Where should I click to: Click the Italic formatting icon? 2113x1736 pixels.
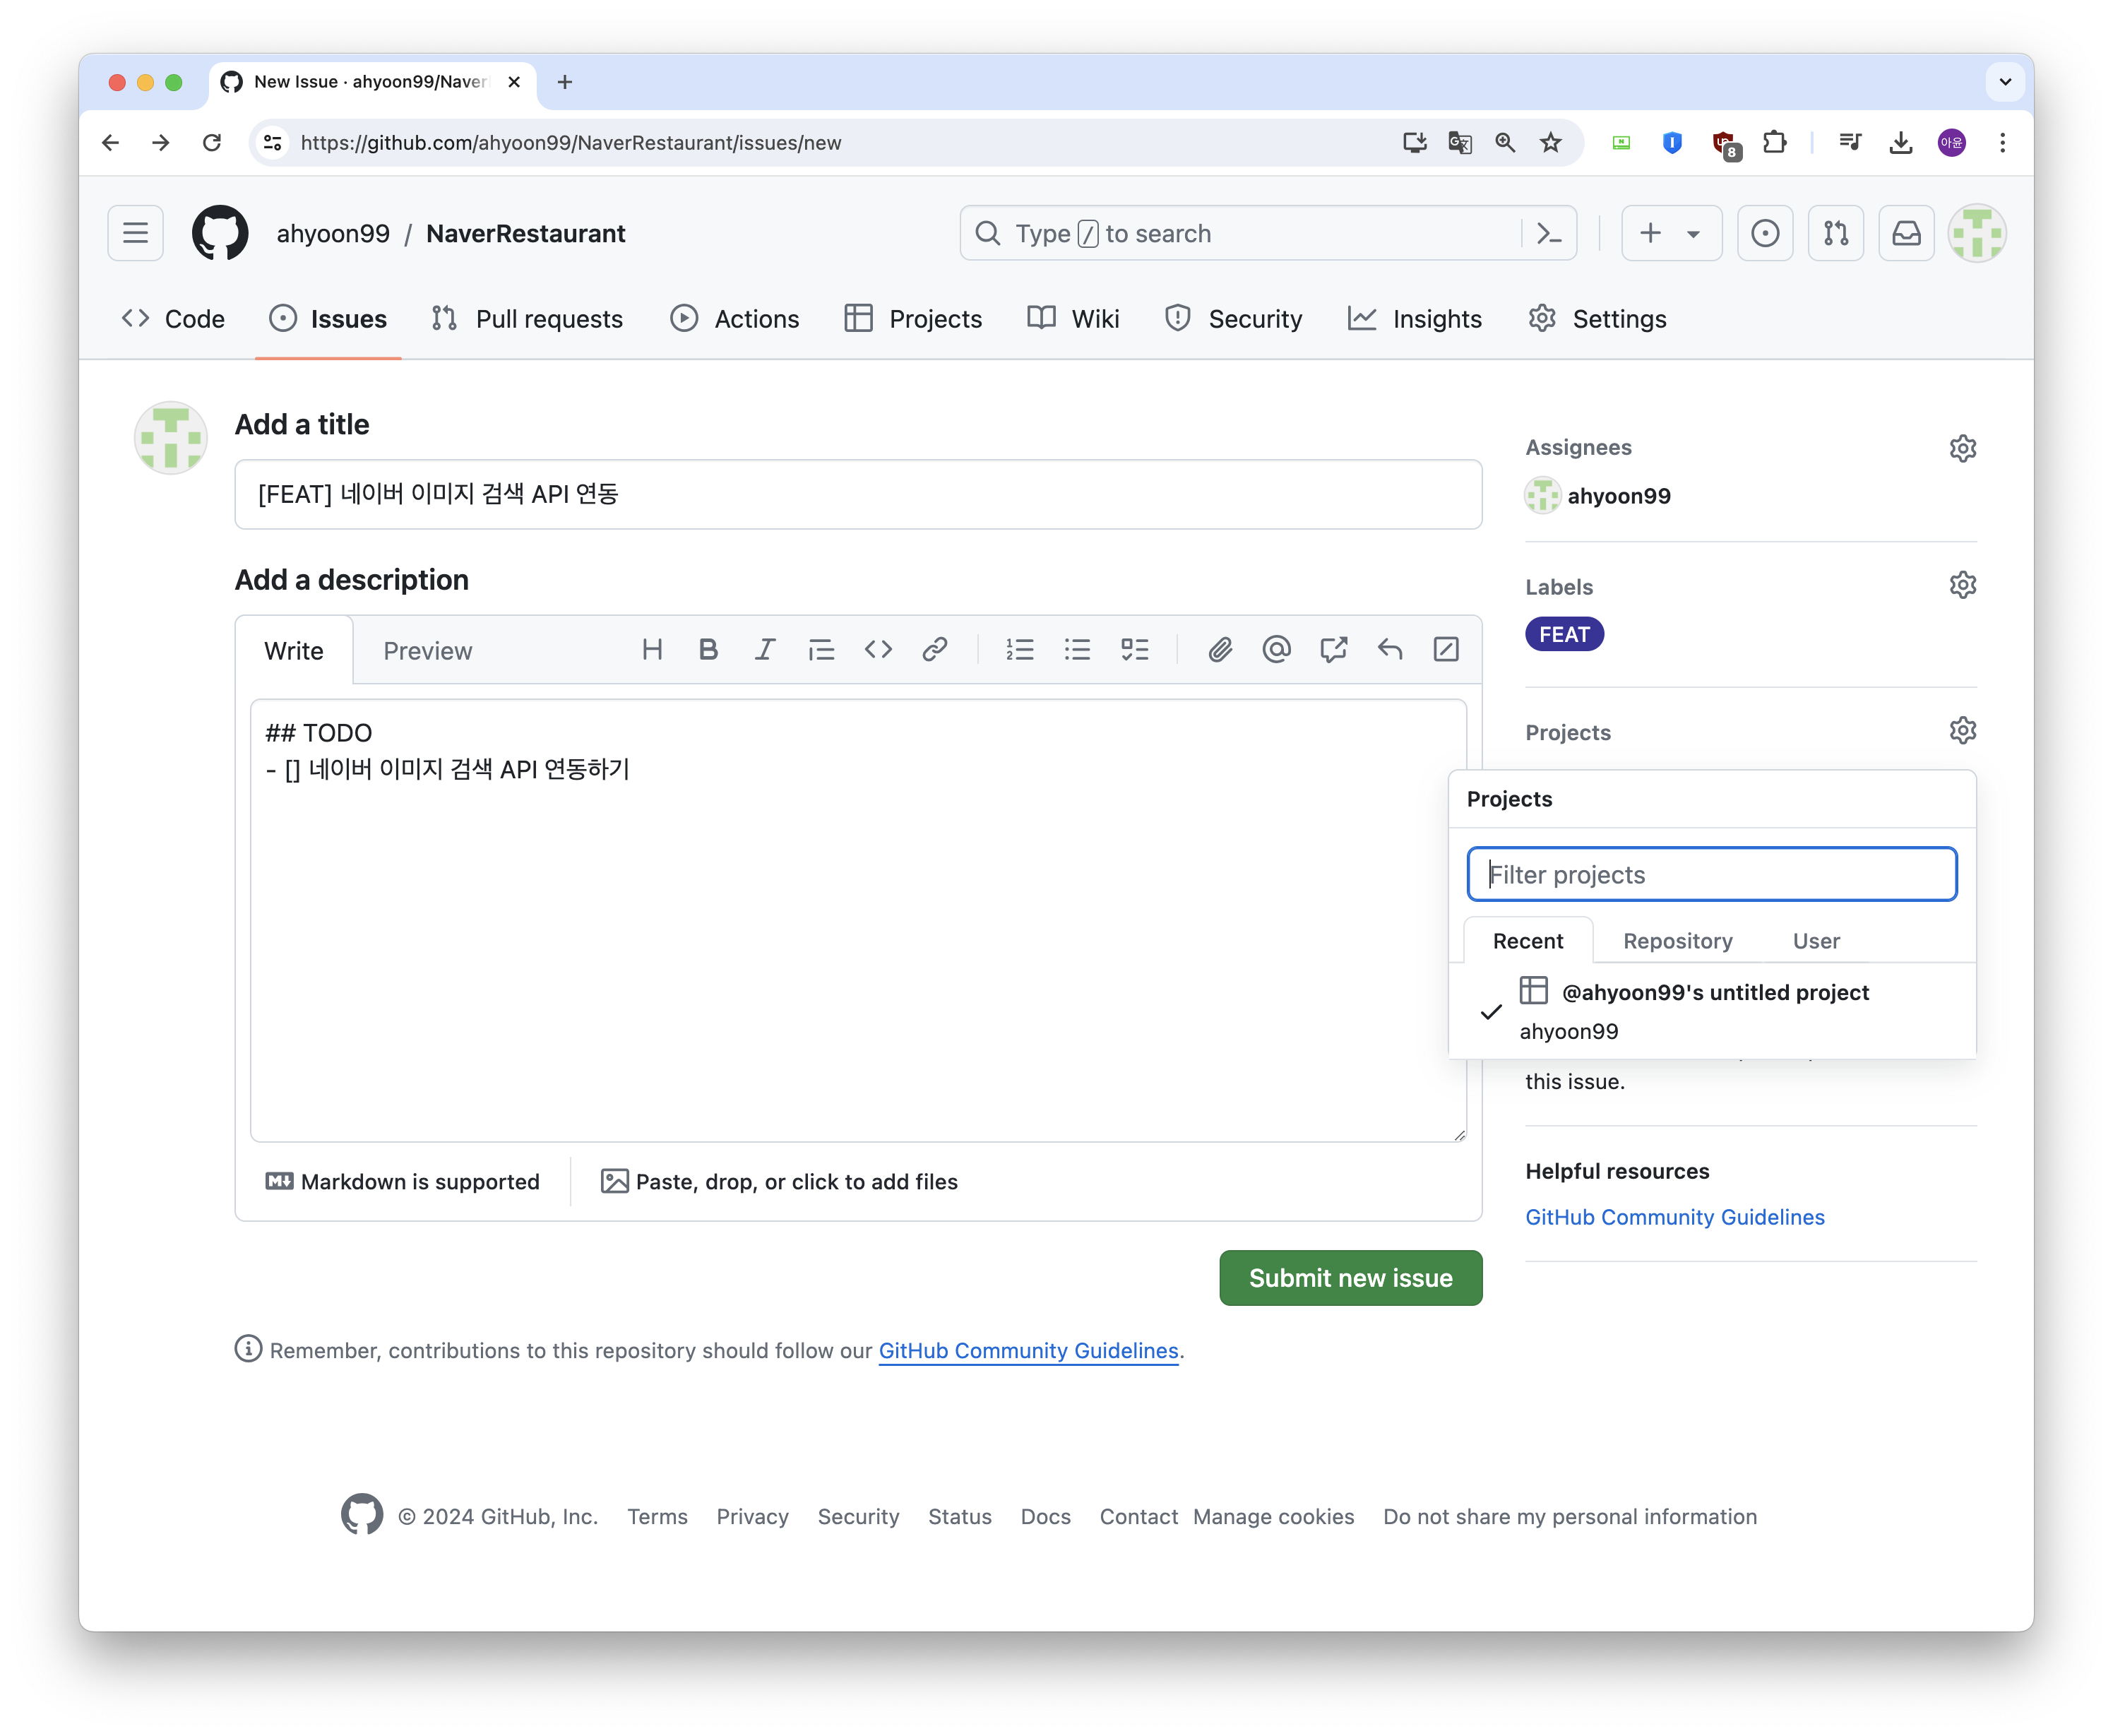765,650
